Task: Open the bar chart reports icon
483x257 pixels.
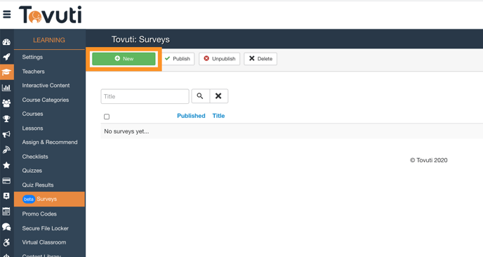Action: click(x=6, y=88)
